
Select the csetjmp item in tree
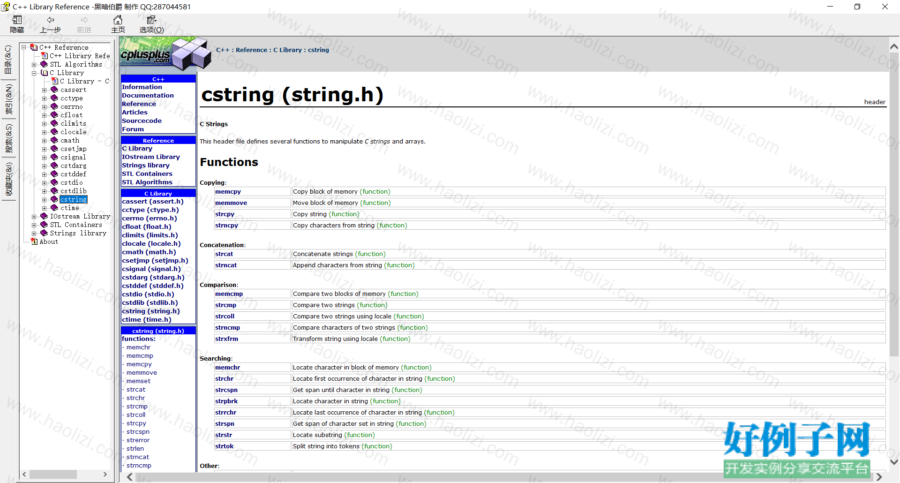coord(74,149)
